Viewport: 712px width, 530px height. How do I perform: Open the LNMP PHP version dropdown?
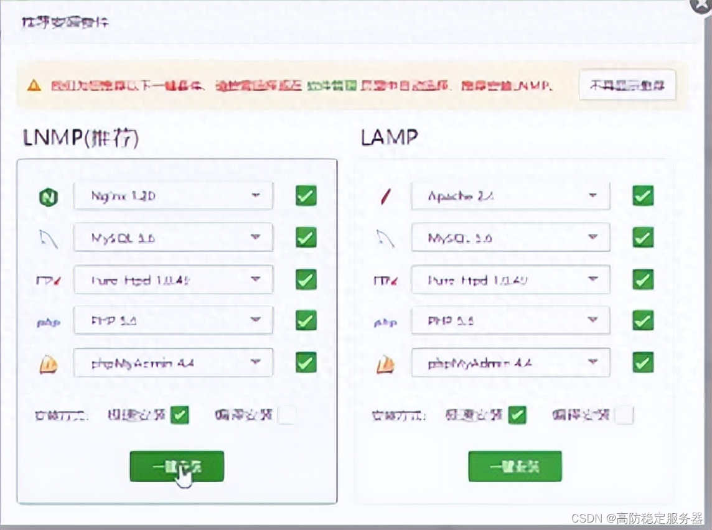click(174, 321)
